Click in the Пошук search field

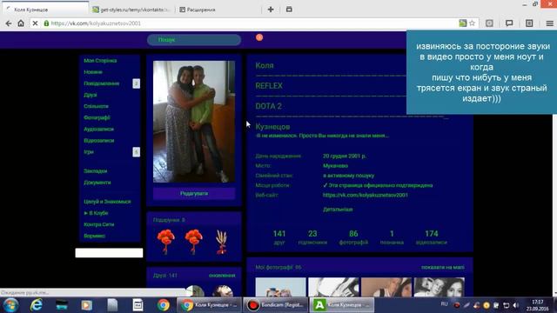point(194,40)
